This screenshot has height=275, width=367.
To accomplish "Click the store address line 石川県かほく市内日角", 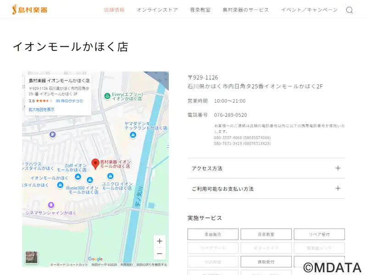I will pyautogui.click(x=255, y=86).
